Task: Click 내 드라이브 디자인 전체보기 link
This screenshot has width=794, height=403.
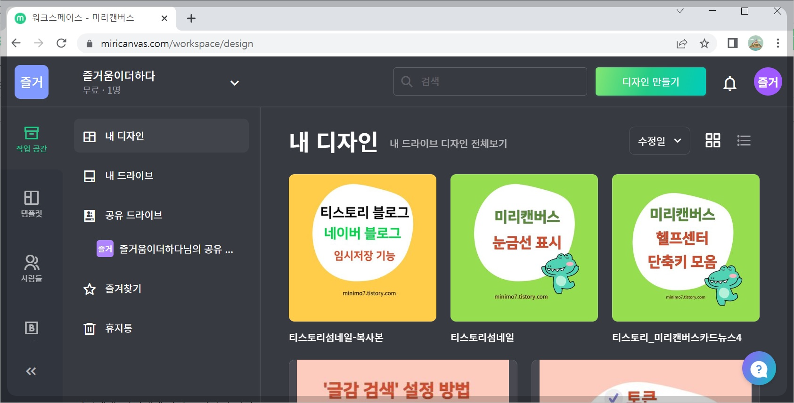Action: tap(448, 144)
